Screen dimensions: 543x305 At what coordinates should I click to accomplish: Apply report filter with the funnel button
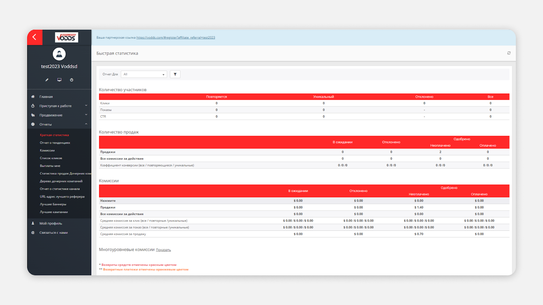click(x=175, y=74)
